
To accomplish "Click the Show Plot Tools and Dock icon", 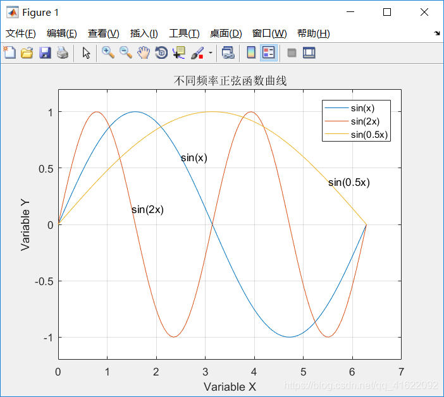I will click(309, 53).
